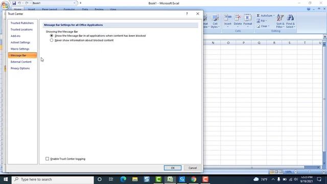Go to Add-ins settings
The width and height of the screenshot is (327, 184).
(16, 36)
